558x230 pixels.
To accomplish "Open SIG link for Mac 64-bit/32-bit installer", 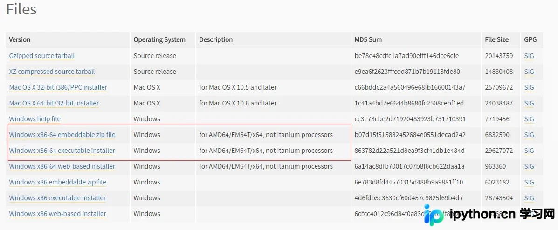I will [529, 103].
